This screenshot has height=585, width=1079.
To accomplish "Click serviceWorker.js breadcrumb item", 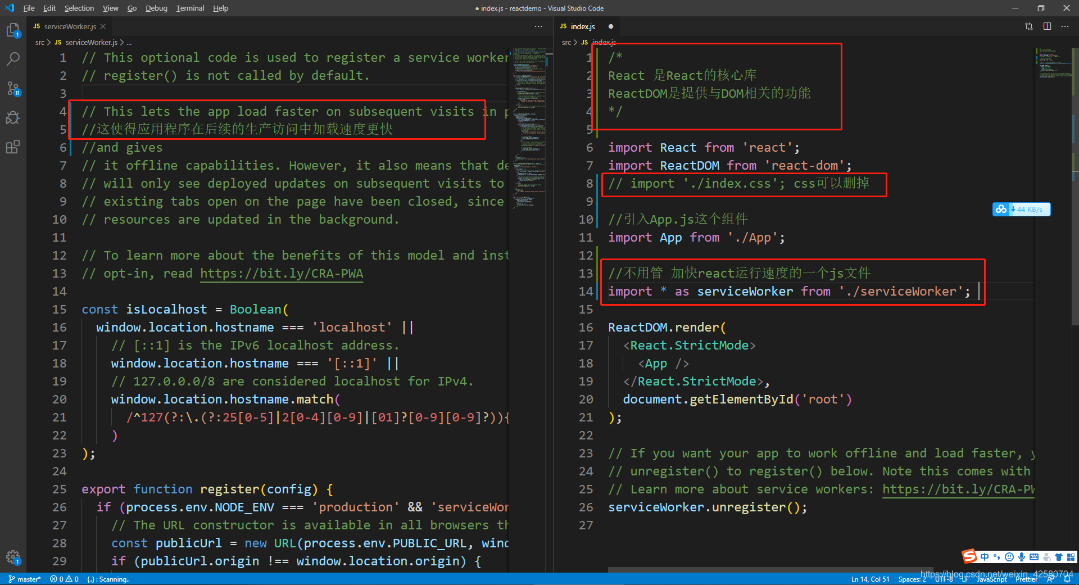I will click(92, 42).
